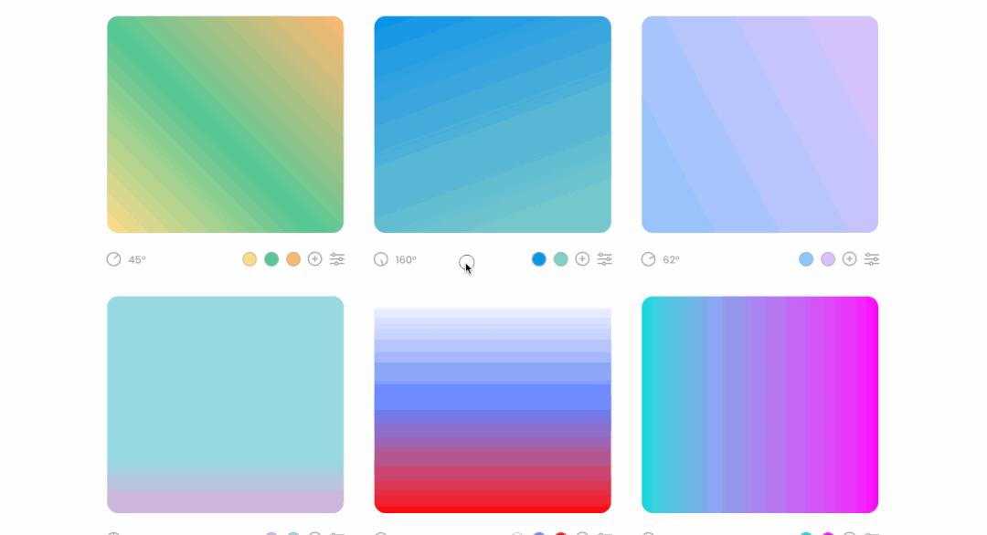Click the 160° angle value text
Screen dimensions: 987x535
click(406, 259)
